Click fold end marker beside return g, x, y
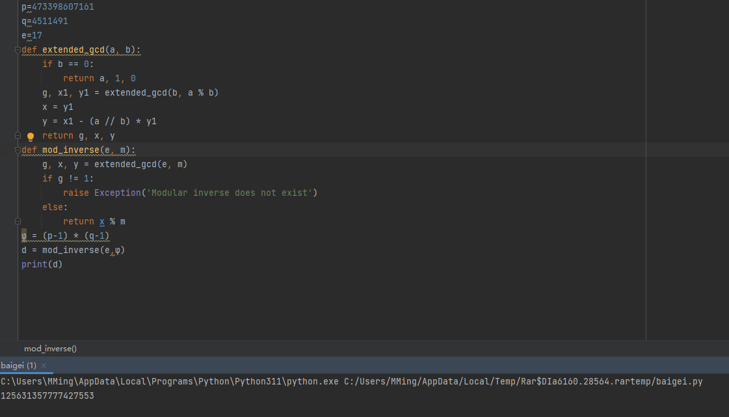Viewport: 729px width, 417px height. [x=18, y=136]
